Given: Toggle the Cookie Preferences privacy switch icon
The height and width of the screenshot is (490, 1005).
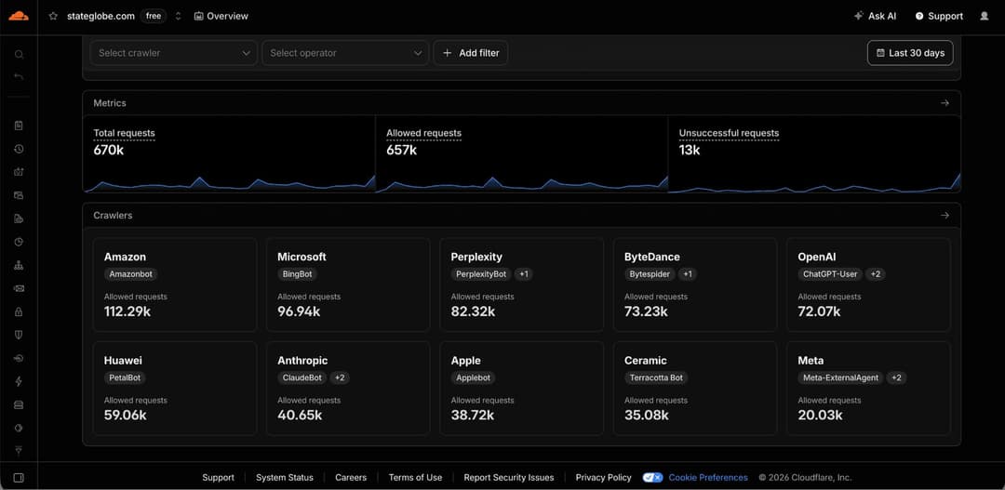Looking at the screenshot, I should click(x=653, y=477).
